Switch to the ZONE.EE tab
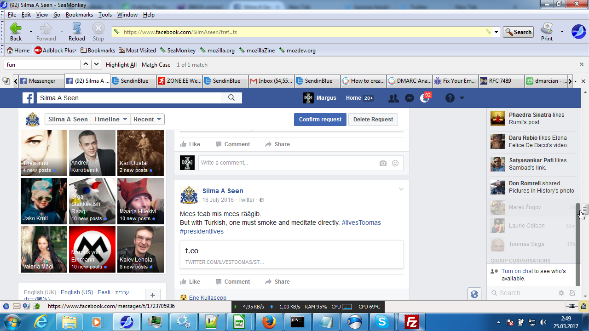 click(179, 81)
